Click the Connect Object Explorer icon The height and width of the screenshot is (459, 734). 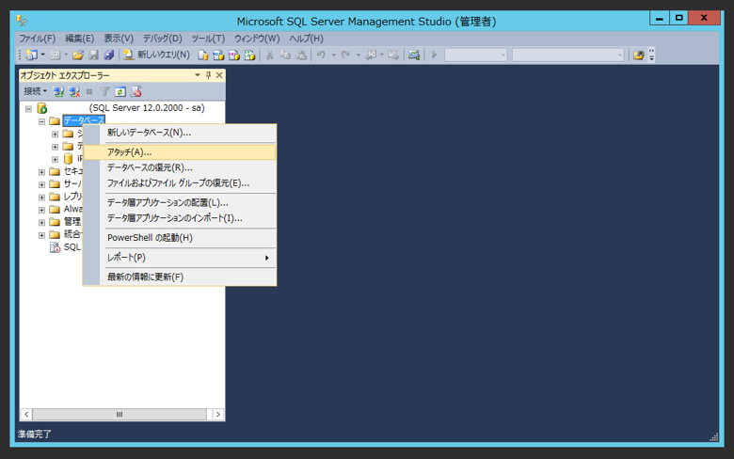pos(58,92)
